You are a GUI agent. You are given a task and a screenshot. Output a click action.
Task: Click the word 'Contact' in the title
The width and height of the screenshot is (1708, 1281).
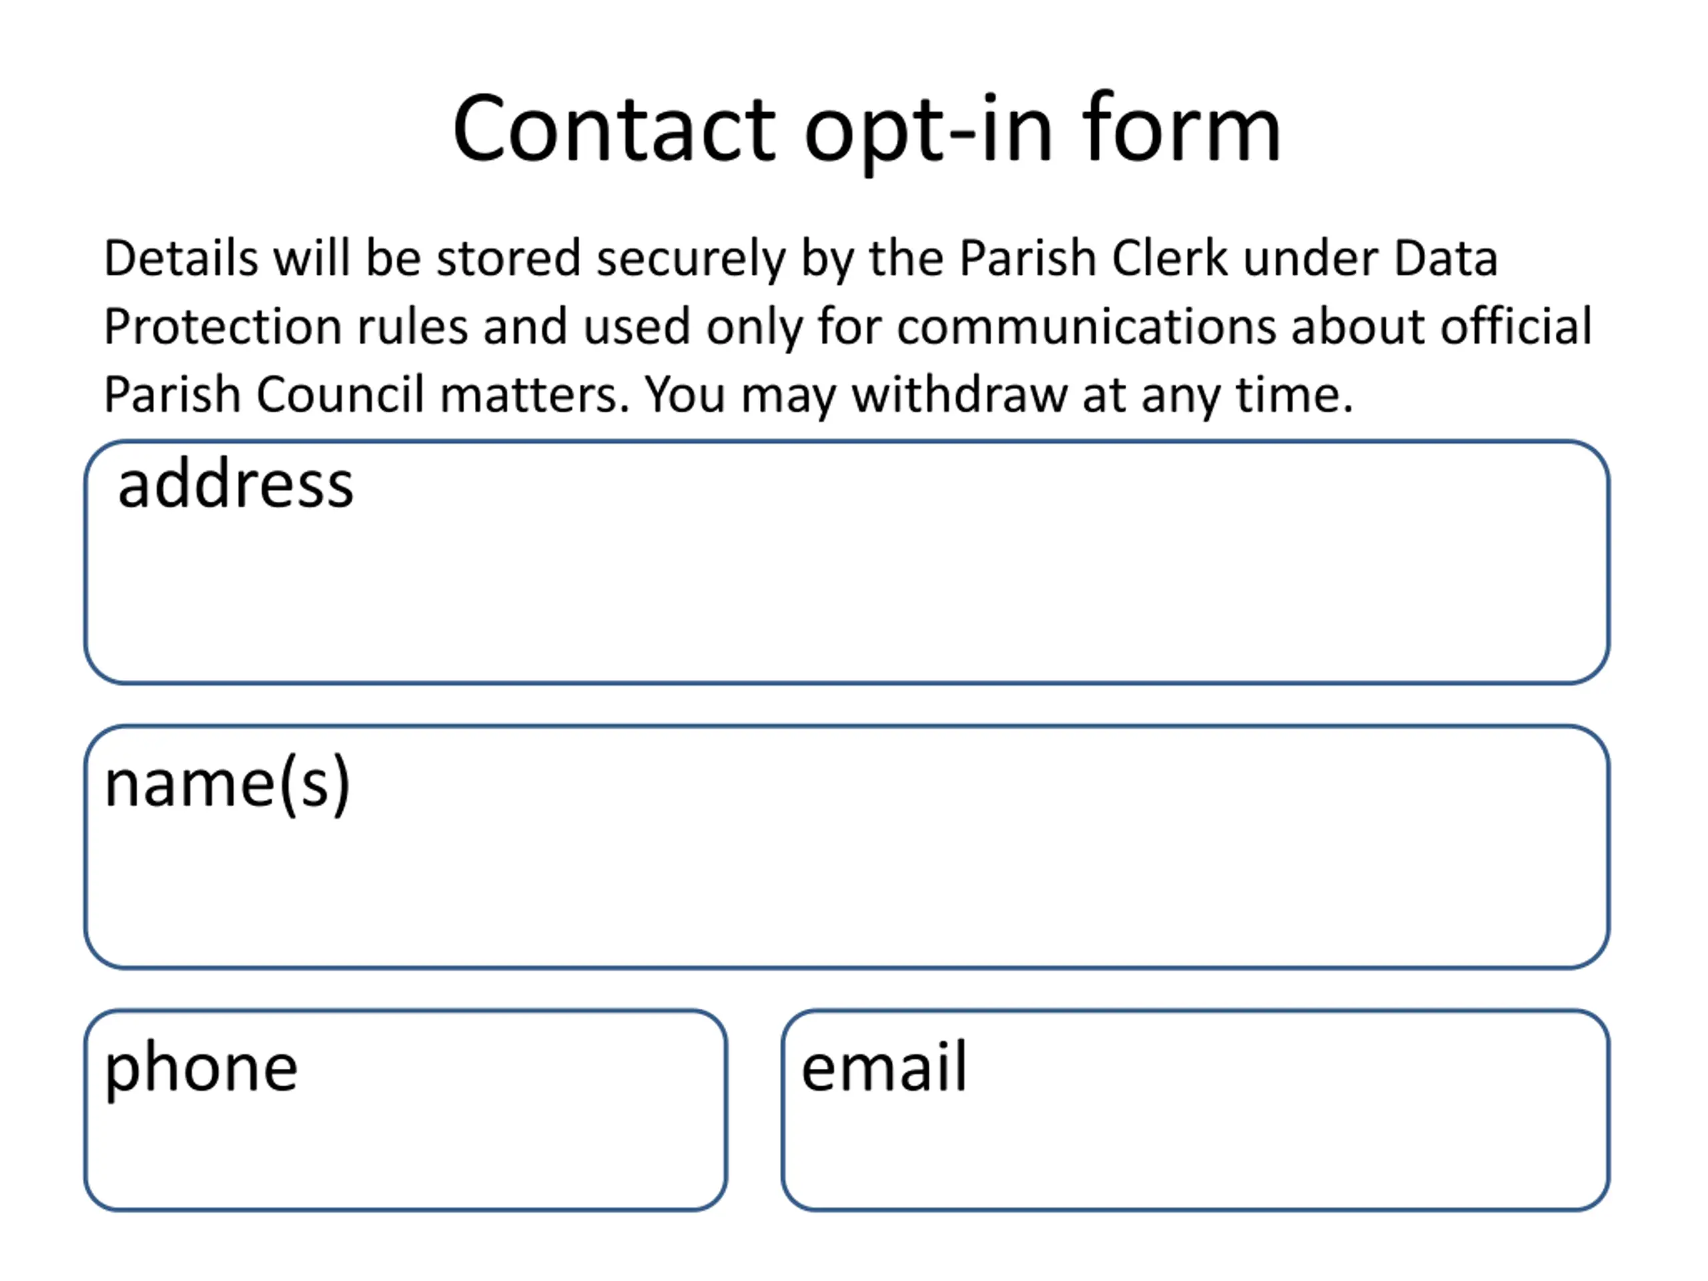(x=614, y=129)
